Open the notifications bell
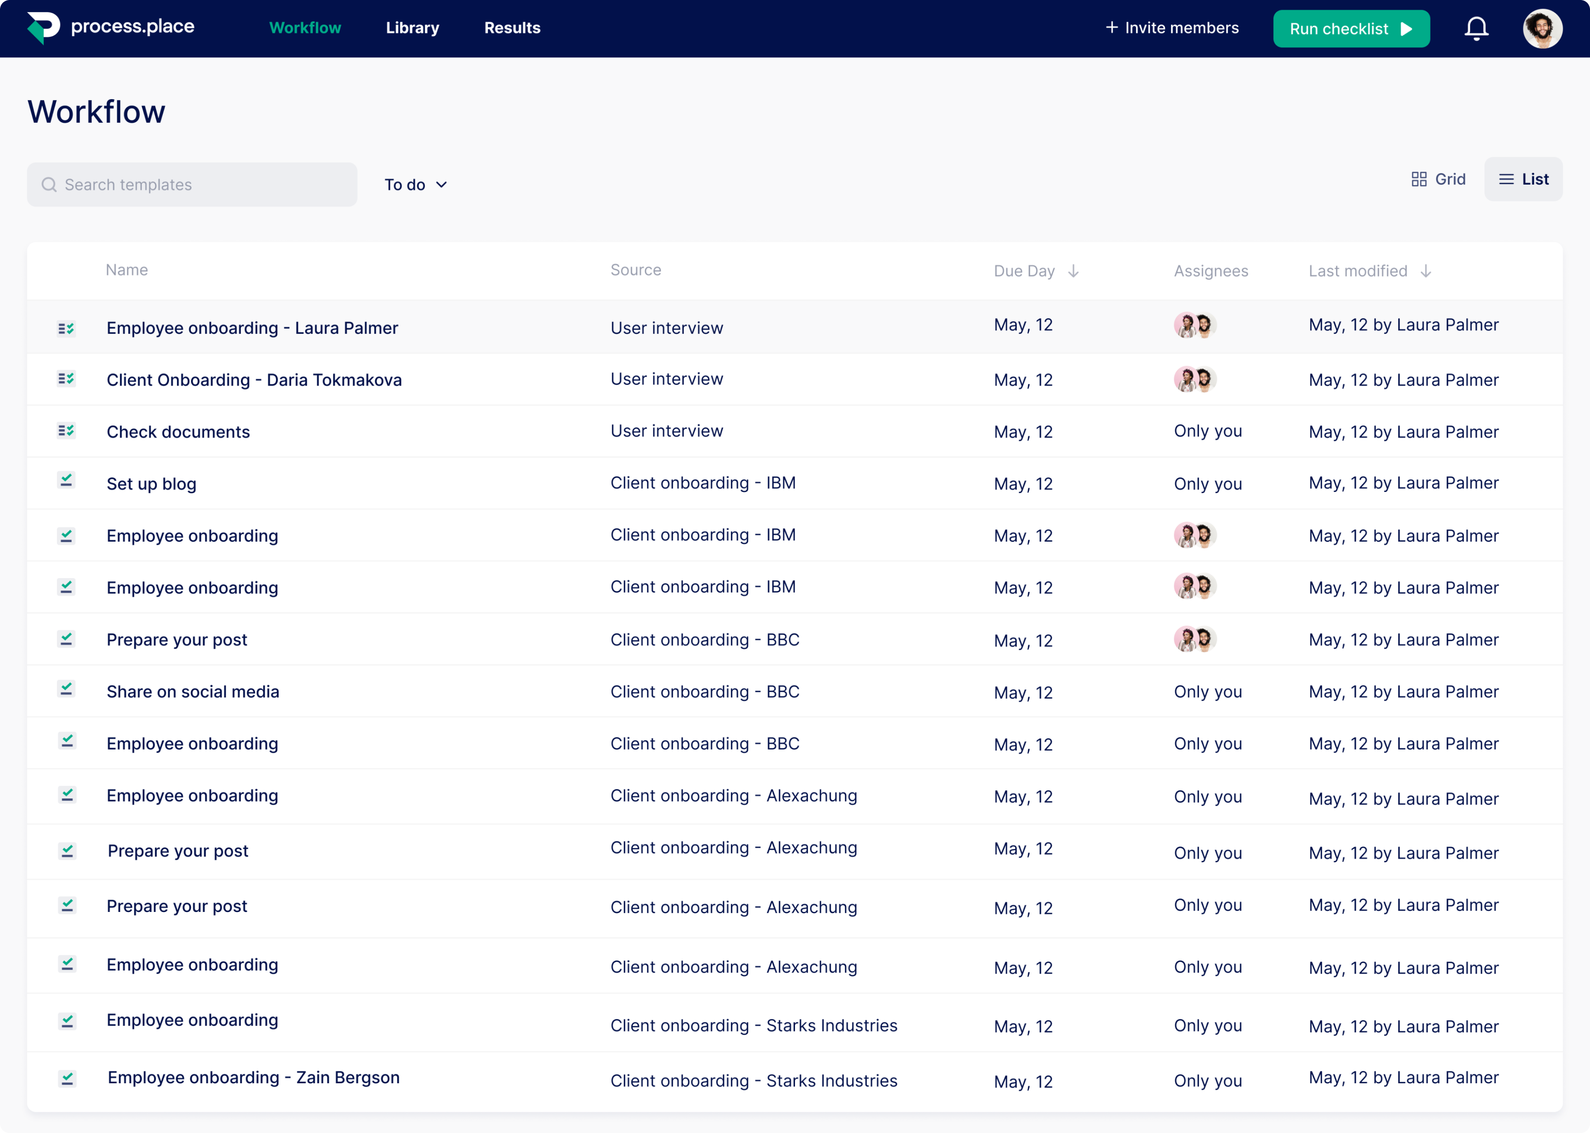The width and height of the screenshot is (1590, 1133). point(1476,28)
